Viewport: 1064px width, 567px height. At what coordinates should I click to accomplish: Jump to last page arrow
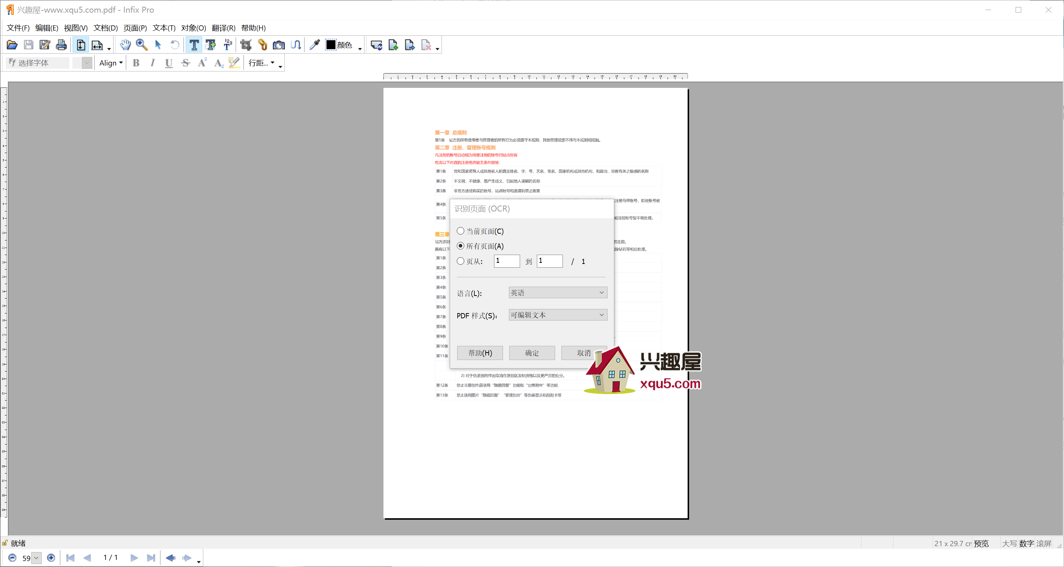[151, 558]
